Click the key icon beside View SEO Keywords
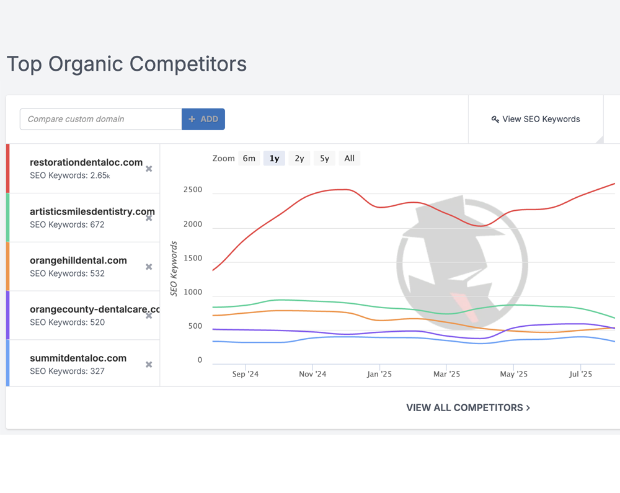 click(x=494, y=118)
